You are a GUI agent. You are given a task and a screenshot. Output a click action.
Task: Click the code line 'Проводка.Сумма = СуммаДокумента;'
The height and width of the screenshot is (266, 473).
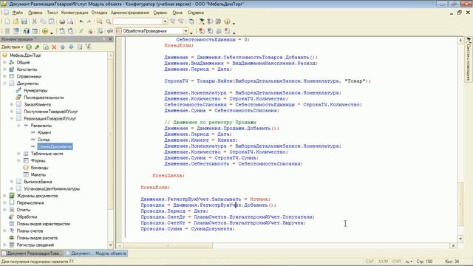[x=188, y=229]
